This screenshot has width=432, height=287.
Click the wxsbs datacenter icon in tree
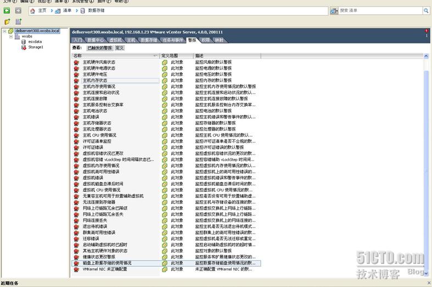pos(17,36)
